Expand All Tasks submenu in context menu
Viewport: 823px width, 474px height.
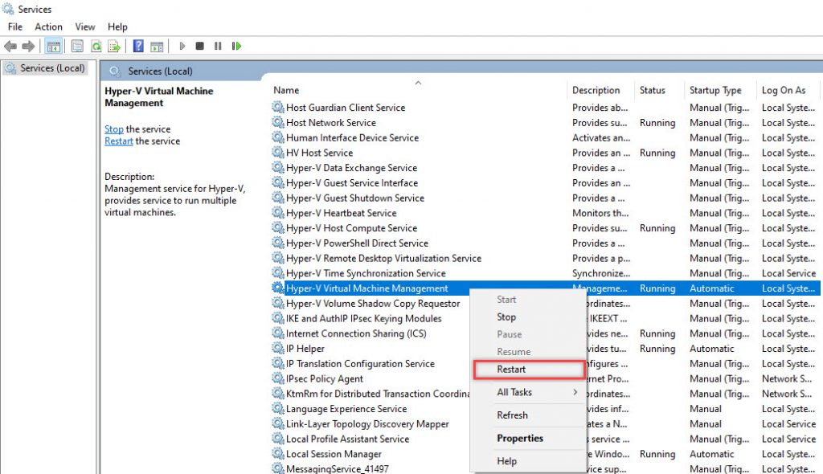[527, 392]
